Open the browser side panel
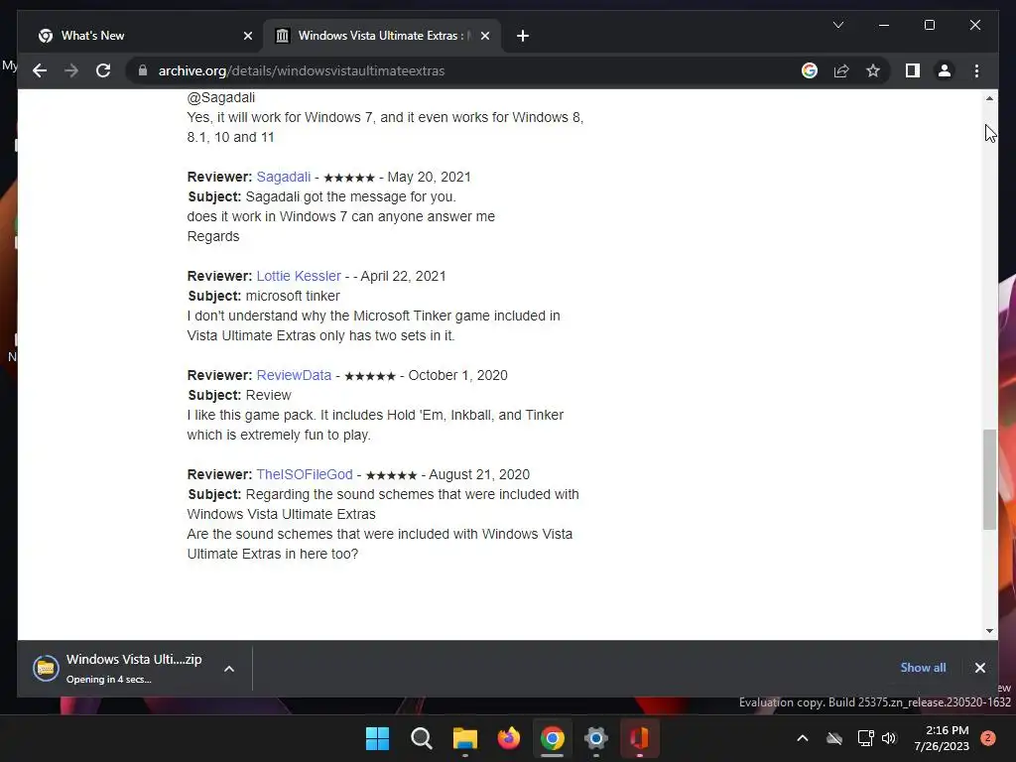The height and width of the screenshot is (762, 1016). [x=913, y=70]
